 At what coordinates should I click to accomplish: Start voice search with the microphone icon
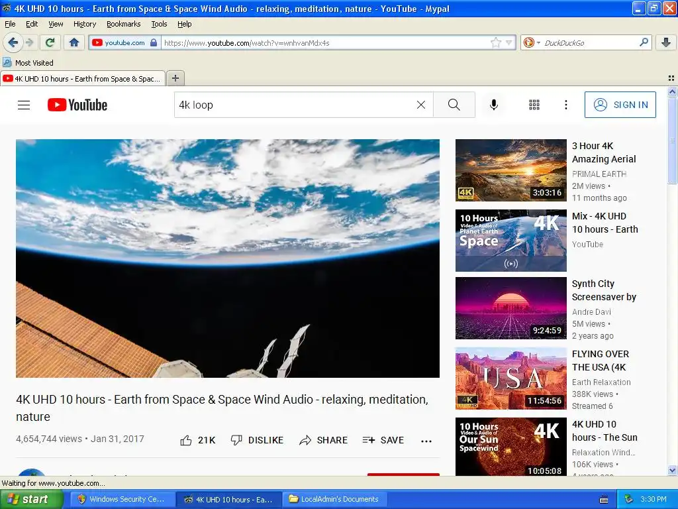click(494, 105)
